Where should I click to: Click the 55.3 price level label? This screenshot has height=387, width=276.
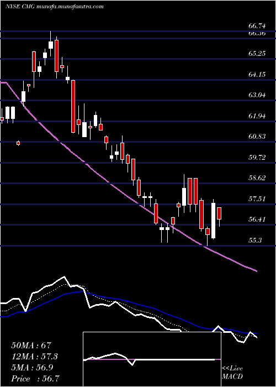[x=255, y=240]
